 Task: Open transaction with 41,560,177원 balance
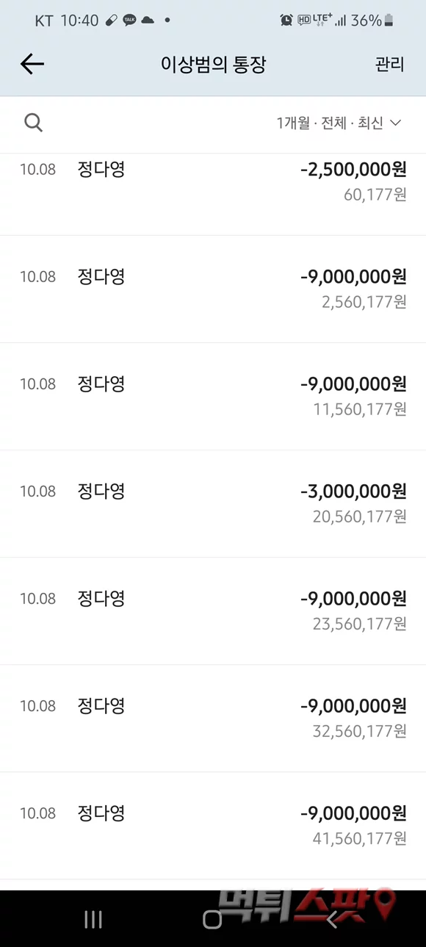coord(213,825)
